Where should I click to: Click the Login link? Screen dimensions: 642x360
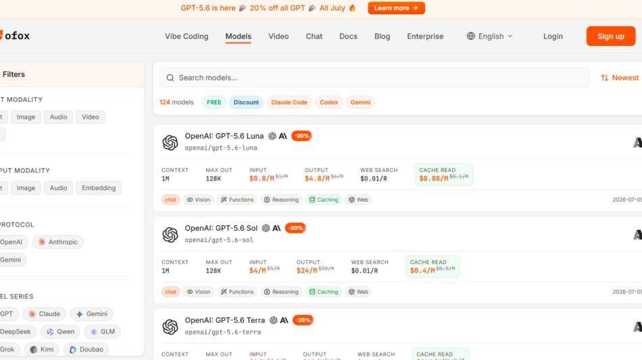pos(553,36)
